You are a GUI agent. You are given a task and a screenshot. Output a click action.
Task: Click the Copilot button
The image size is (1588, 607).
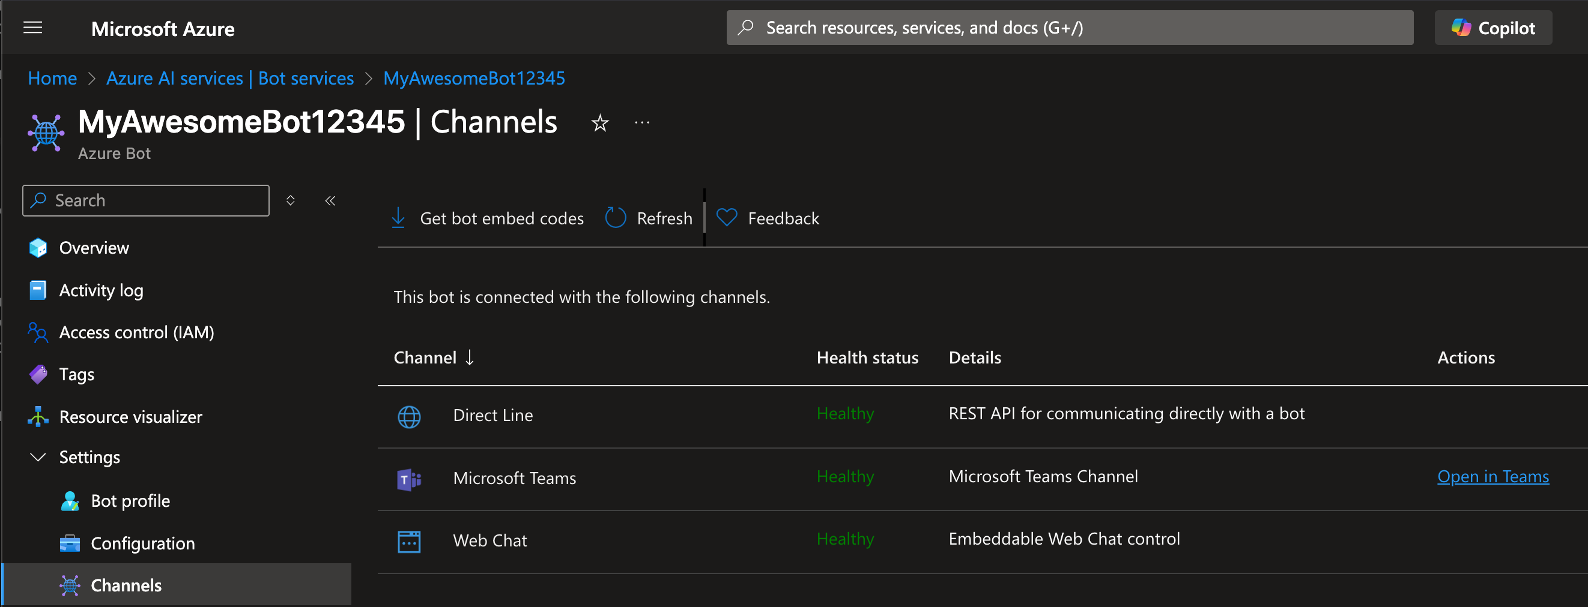tap(1493, 28)
